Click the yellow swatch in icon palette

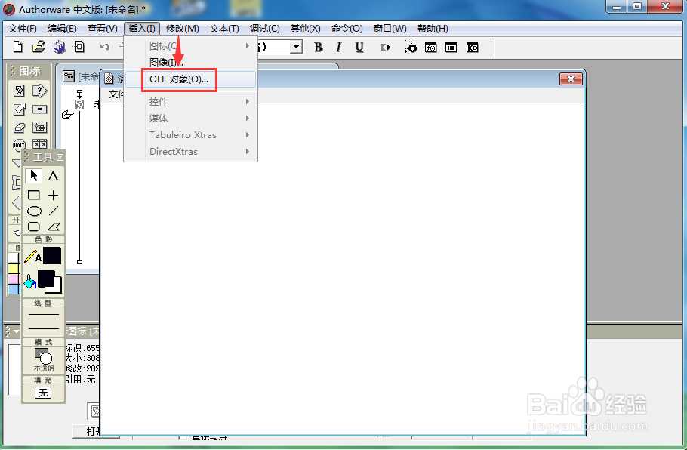pyautogui.click(x=14, y=268)
